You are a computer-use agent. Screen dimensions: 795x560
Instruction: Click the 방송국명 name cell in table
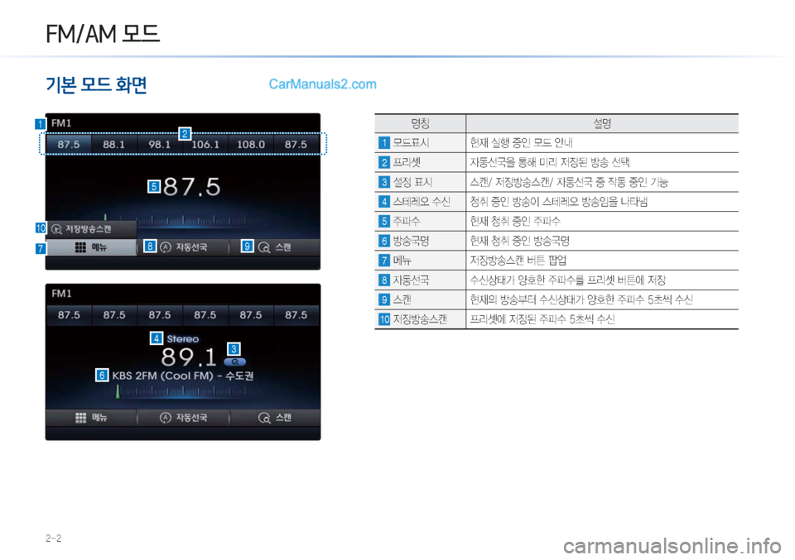tap(421, 241)
